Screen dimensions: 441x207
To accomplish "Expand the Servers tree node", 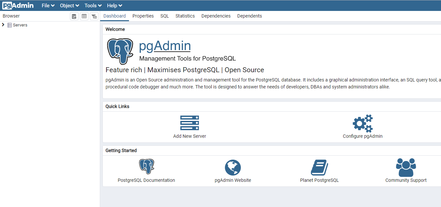I will tap(3, 25).
